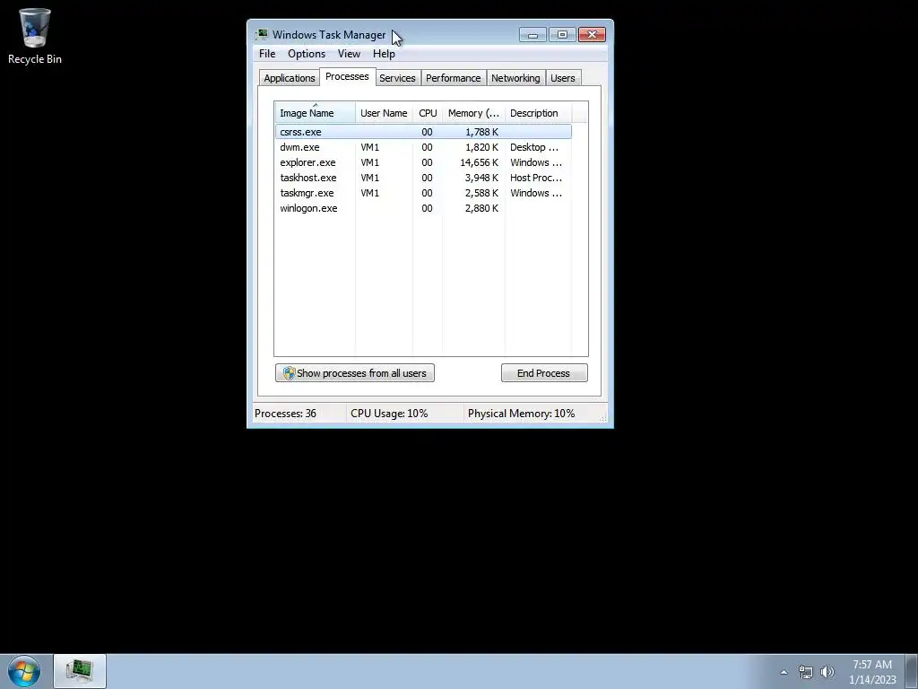Click Physical Memory: 10% status entry
This screenshot has height=689, width=918.
pos(521,413)
